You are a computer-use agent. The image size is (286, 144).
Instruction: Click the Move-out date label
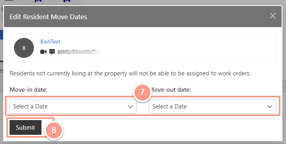click(x=170, y=90)
